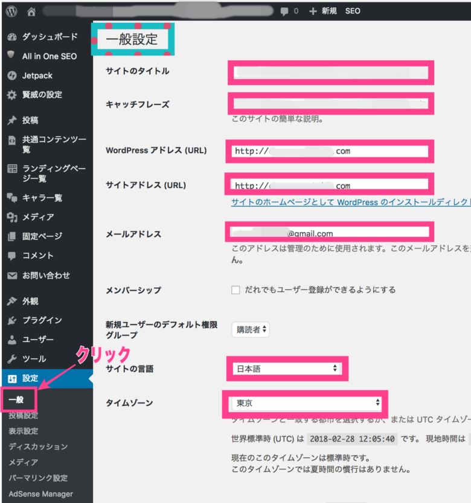Open AdSense Manager submenu
This screenshot has height=503, width=471.
point(41,494)
